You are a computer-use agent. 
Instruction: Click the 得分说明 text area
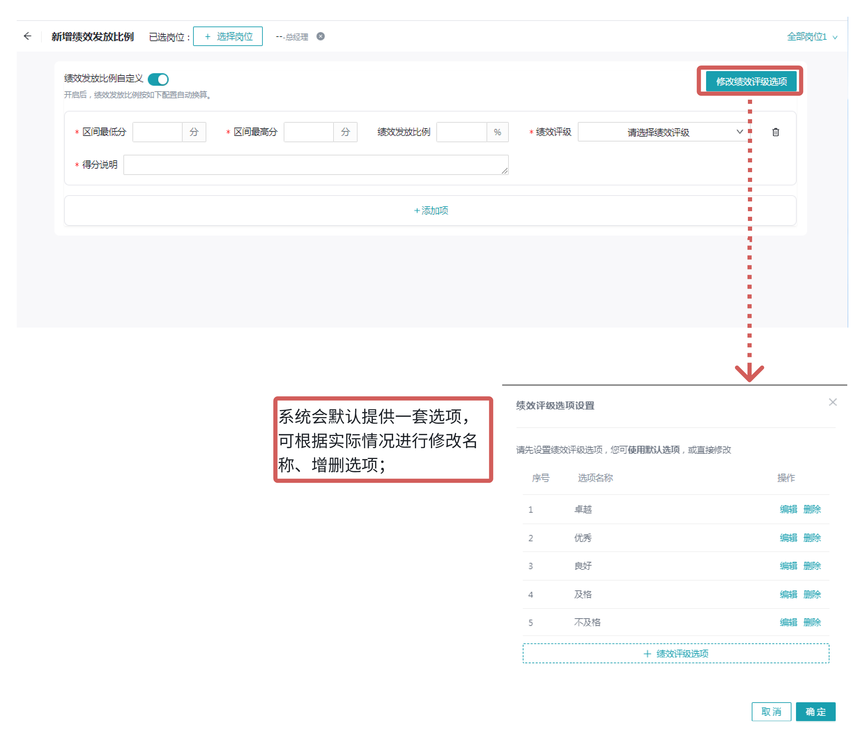(315, 165)
